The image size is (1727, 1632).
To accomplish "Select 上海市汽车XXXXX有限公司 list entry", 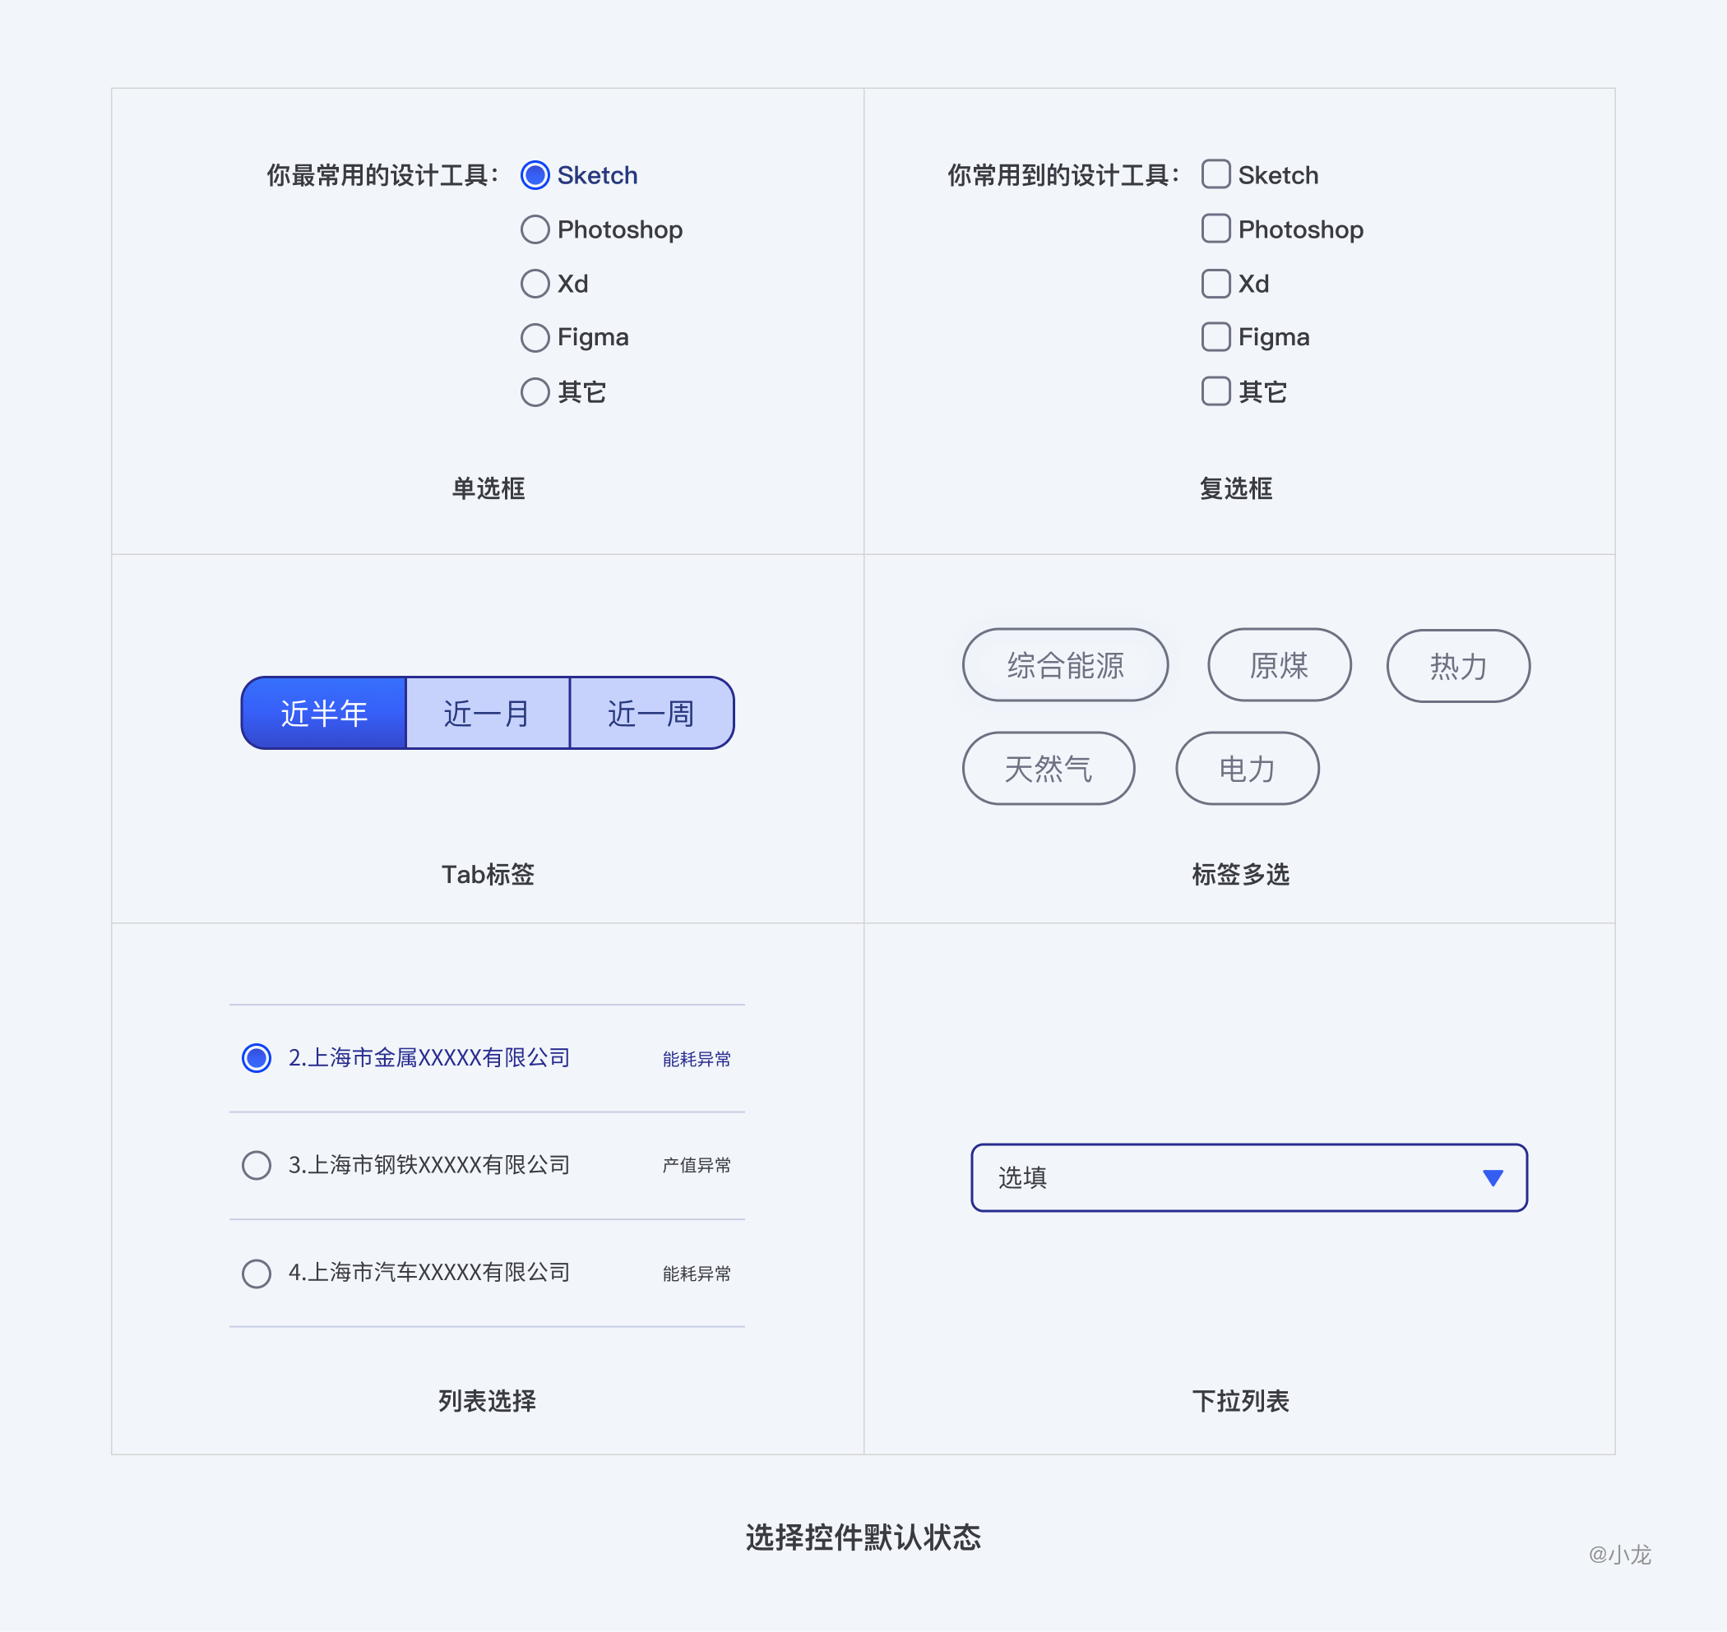I will click(x=253, y=1273).
